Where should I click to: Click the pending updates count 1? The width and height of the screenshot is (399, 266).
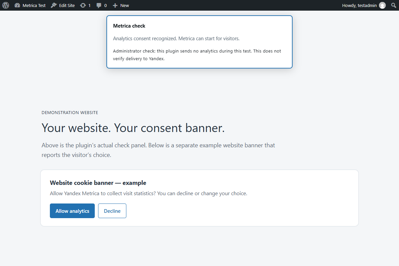click(x=89, y=5)
